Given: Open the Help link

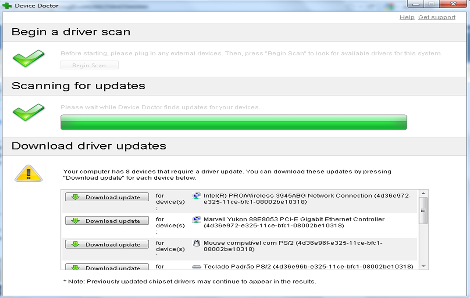Looking at the screenshot, I should point(407,17).
